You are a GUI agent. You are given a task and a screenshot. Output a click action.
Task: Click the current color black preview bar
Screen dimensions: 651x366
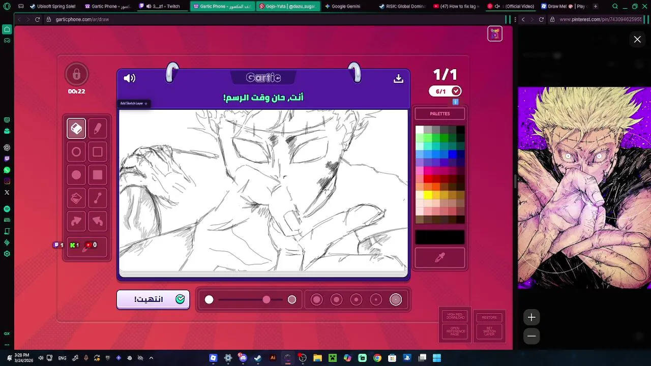coord(440,237)
